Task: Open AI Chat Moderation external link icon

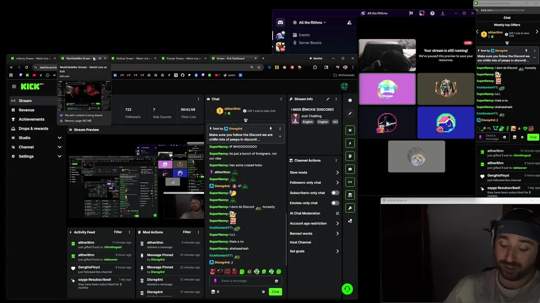Action: click(x=337, y=213)
